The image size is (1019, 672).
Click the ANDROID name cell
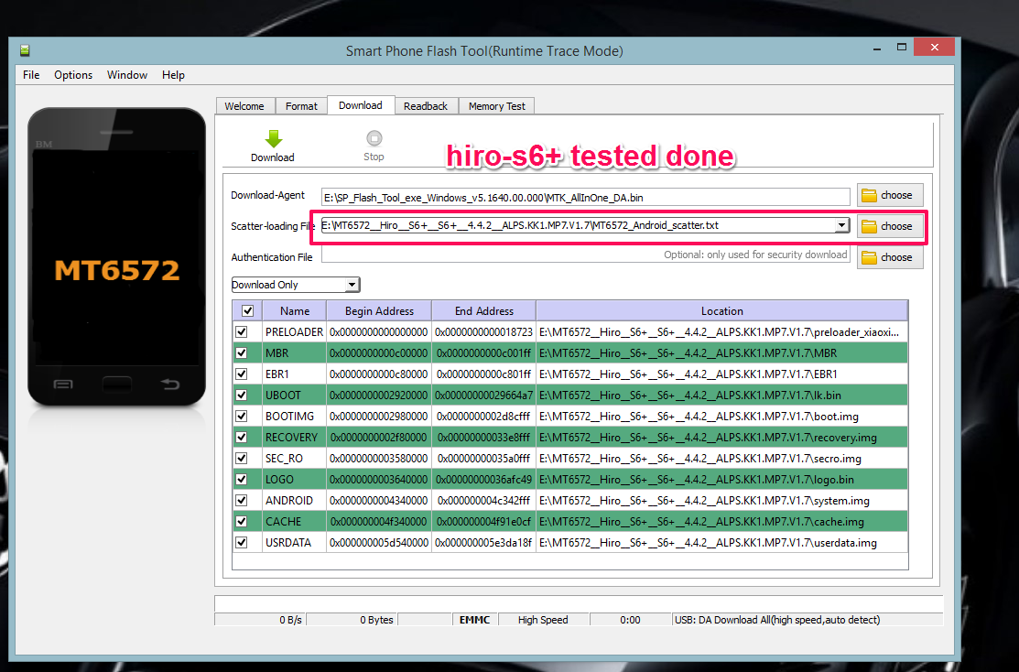(295, 501)
